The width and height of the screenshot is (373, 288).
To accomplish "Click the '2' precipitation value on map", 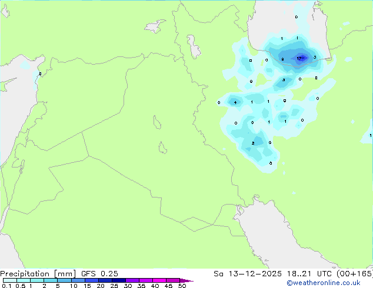I will click(x=253, y=143).
